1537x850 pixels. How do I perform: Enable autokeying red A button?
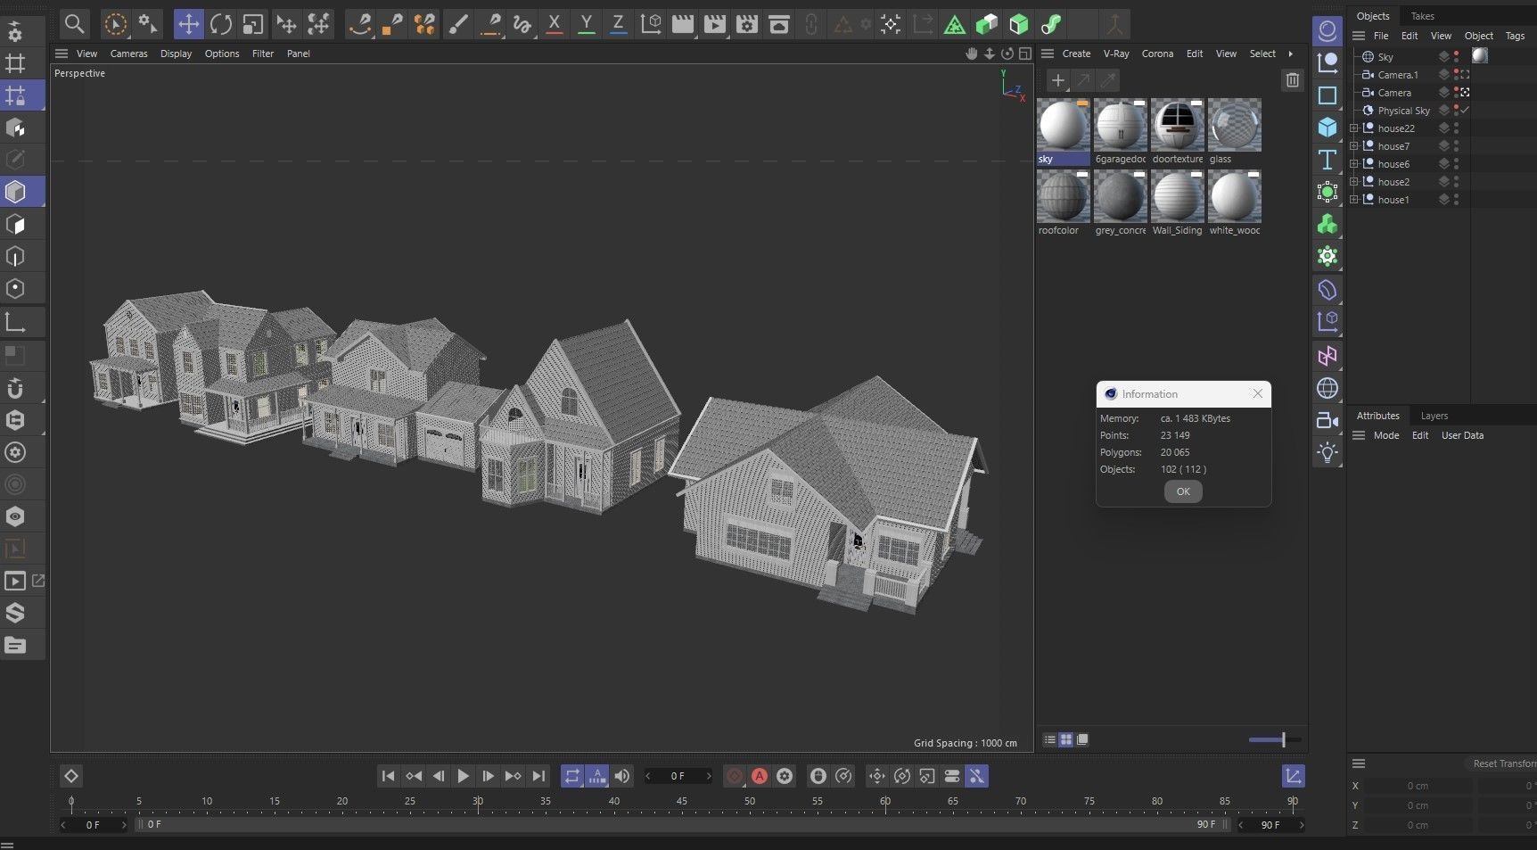[760, 776]
